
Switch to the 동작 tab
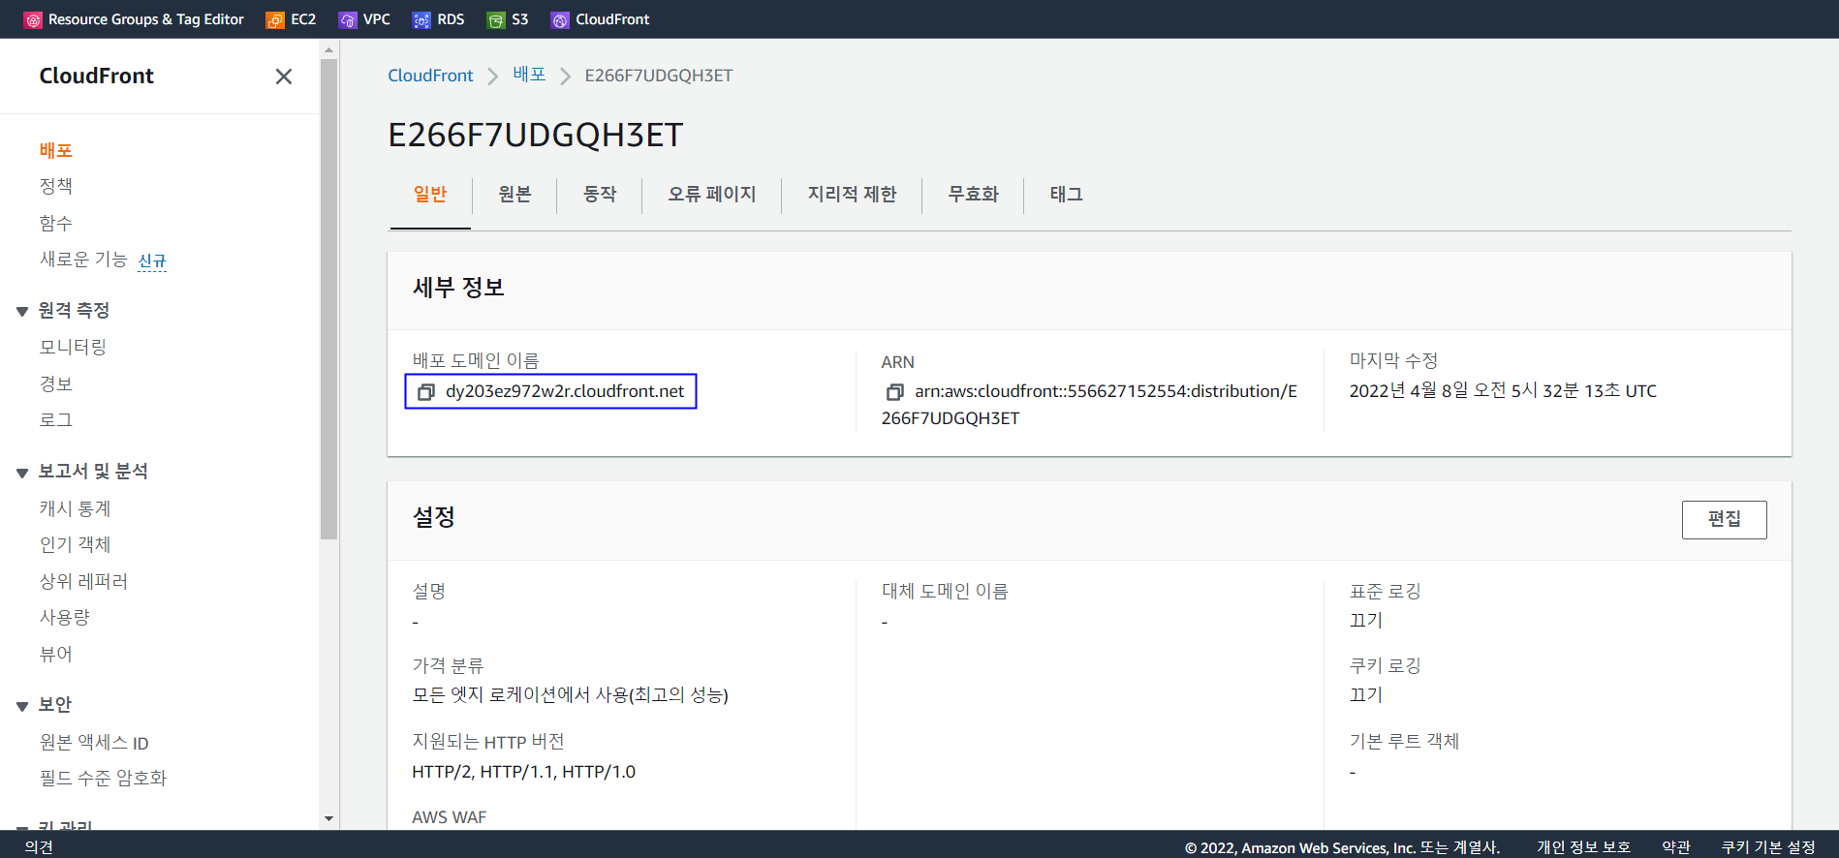(600, 195)
